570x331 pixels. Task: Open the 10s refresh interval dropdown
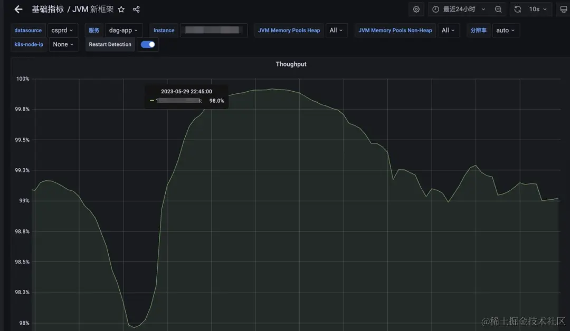click(538, 9)
